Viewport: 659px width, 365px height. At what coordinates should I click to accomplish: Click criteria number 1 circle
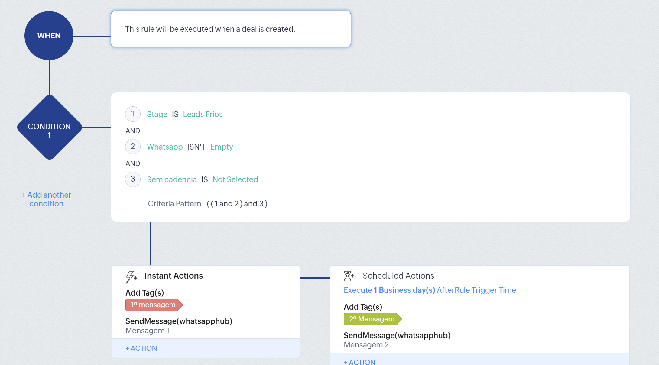pyautogui.click(x=133, y=114)
